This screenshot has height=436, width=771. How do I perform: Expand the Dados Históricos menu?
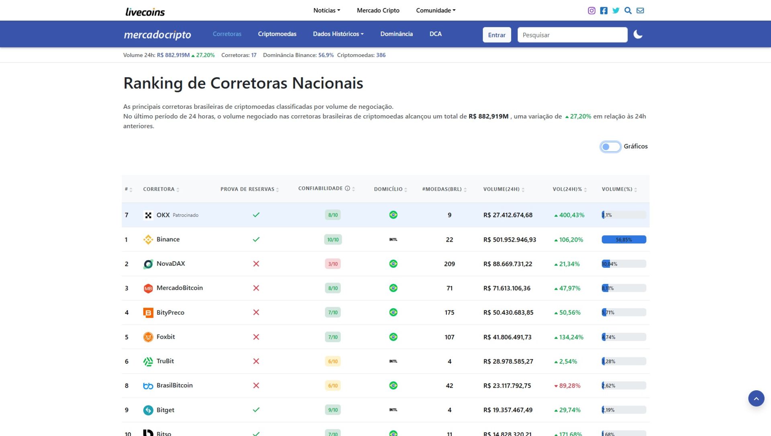click(x=338, y=34)
